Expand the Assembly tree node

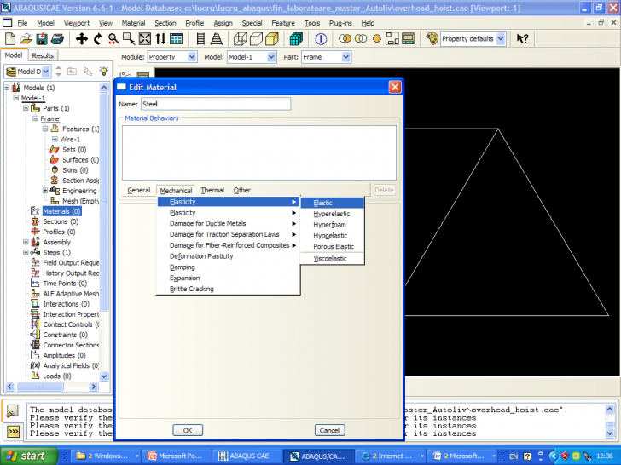point(26,242)
